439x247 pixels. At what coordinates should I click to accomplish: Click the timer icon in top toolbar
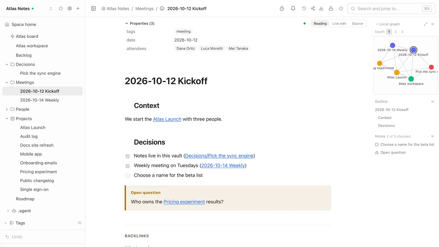click(282, 9)
